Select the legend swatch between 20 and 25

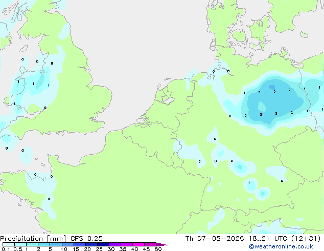pos(91,244)
